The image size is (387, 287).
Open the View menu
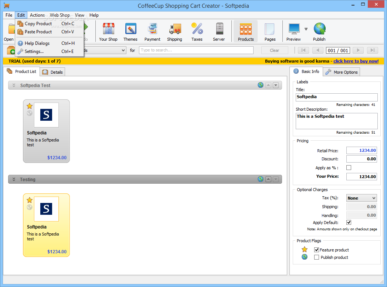(79, 15)
